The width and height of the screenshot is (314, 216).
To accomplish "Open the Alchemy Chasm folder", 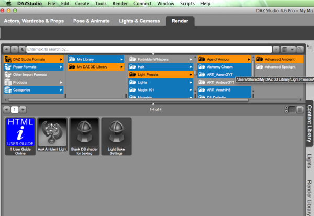I will (225, 67).
